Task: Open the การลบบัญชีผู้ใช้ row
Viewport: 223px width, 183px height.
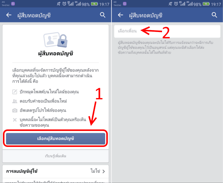Action: click(55, 171)
